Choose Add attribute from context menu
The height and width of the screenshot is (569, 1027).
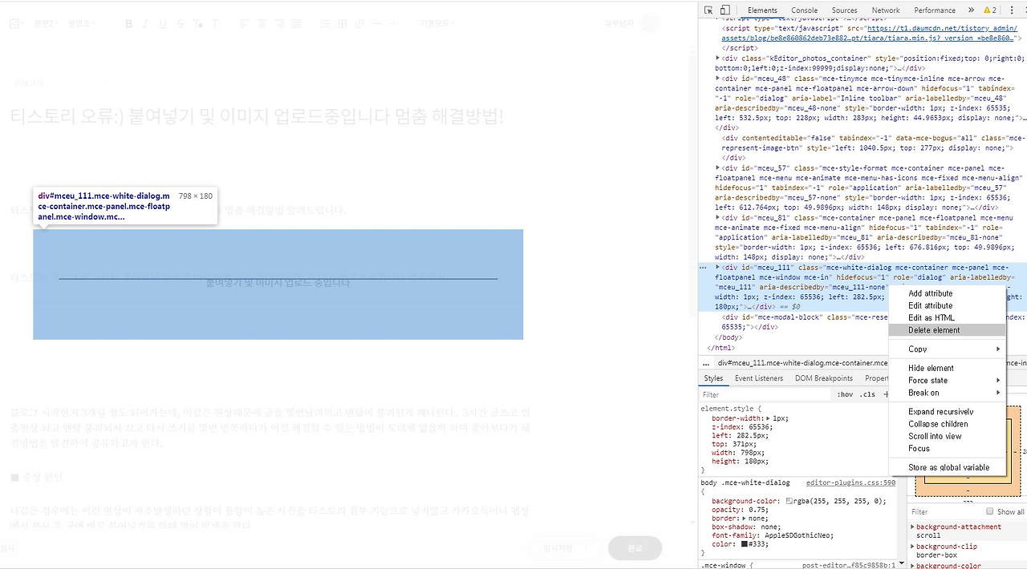(947, 293)
